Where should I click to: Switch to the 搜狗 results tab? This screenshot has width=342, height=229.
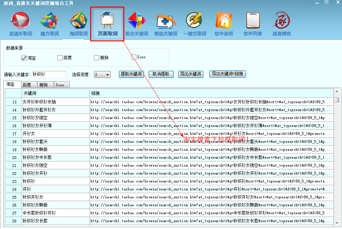point(46,85)
